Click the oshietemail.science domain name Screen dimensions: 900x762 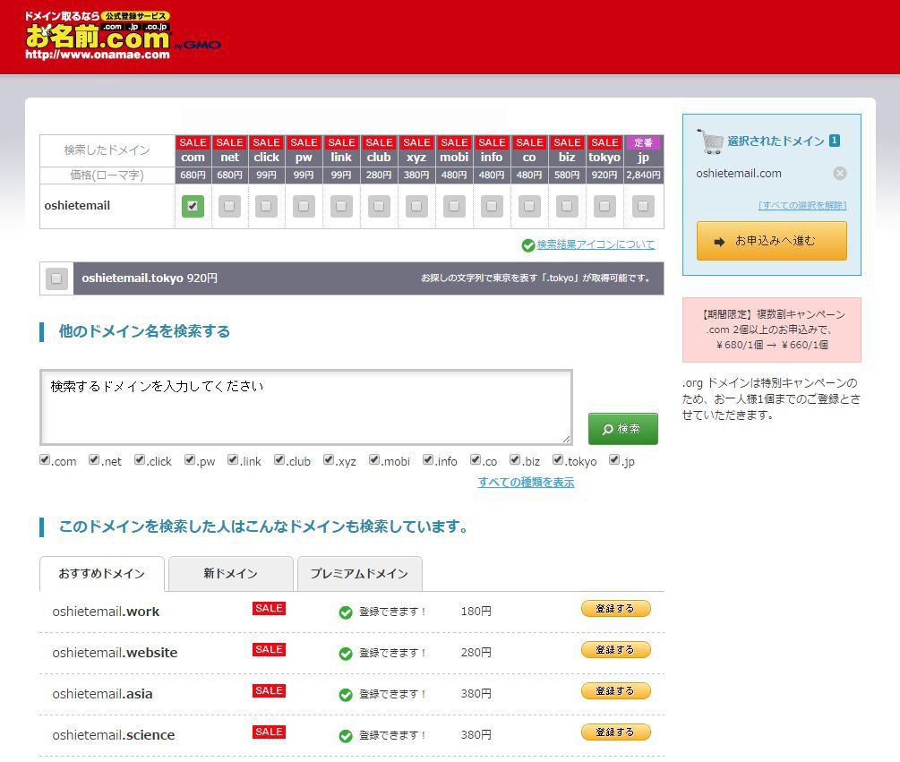coord(113,736)
